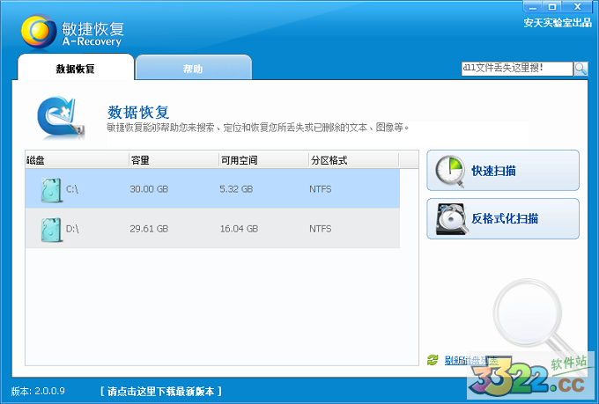The height and width of the screenshot is (404, 599).
Task: Sort by the 分区格式 column header
Action: pyautogui.click(x=352, y=160)
